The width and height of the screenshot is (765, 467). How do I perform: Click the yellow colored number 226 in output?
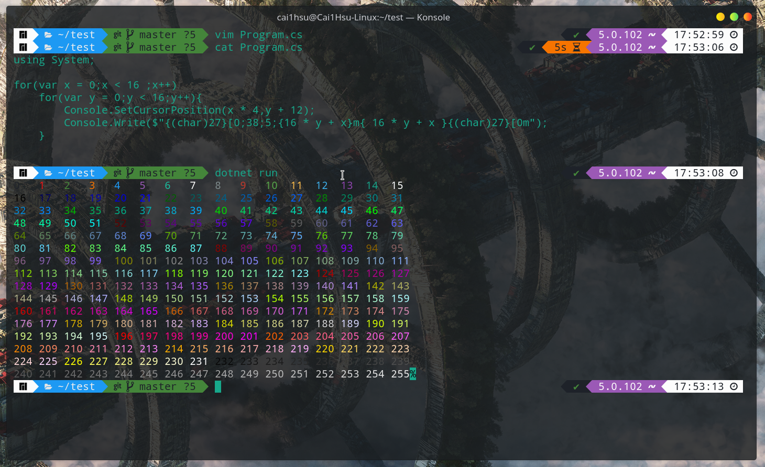coord(73,361)
